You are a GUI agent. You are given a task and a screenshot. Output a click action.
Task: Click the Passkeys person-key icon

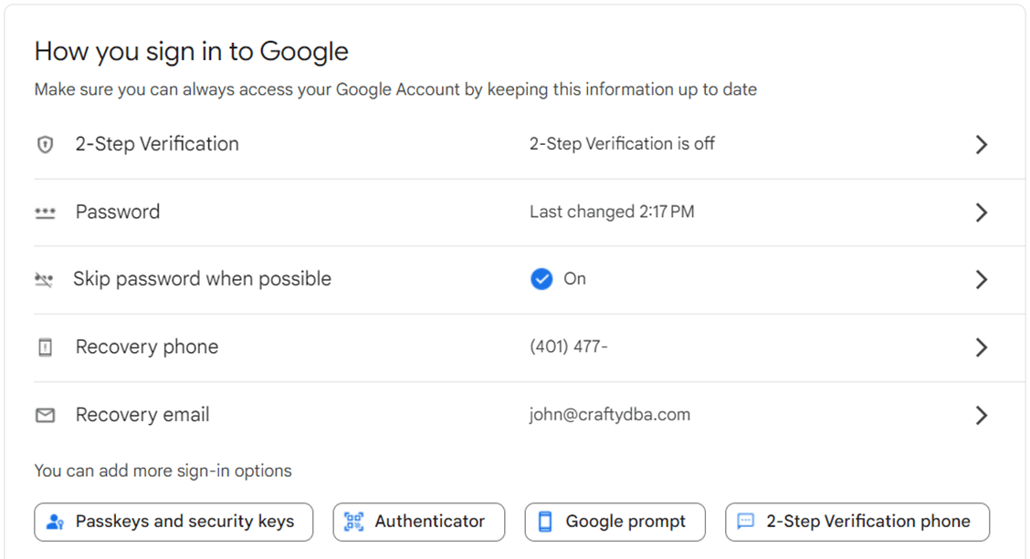pyautogui.click(x=55, y=523)
